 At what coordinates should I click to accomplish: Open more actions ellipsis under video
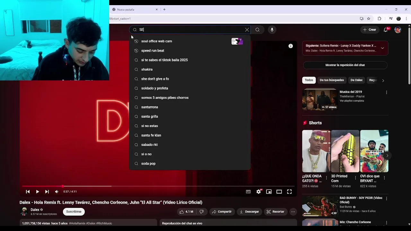click(x=293, y=212)
